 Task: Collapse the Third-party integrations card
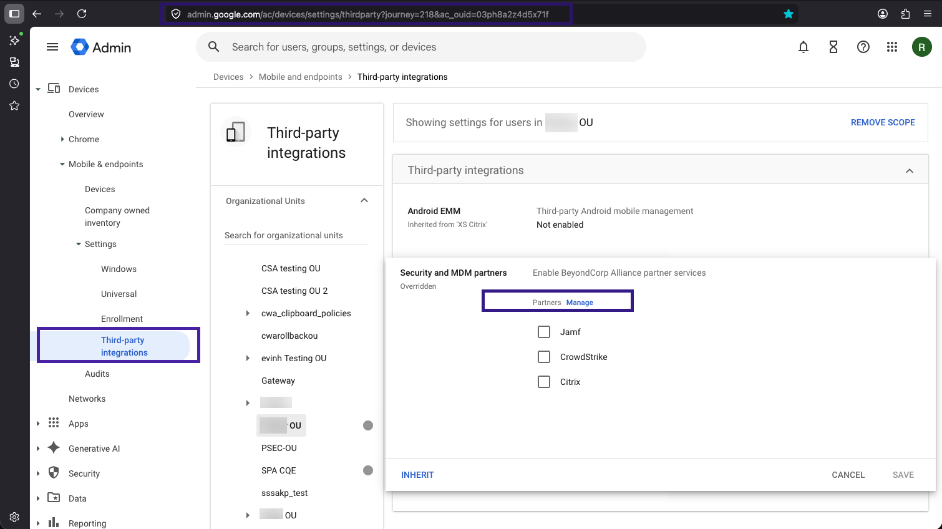(x=910, y=170)
